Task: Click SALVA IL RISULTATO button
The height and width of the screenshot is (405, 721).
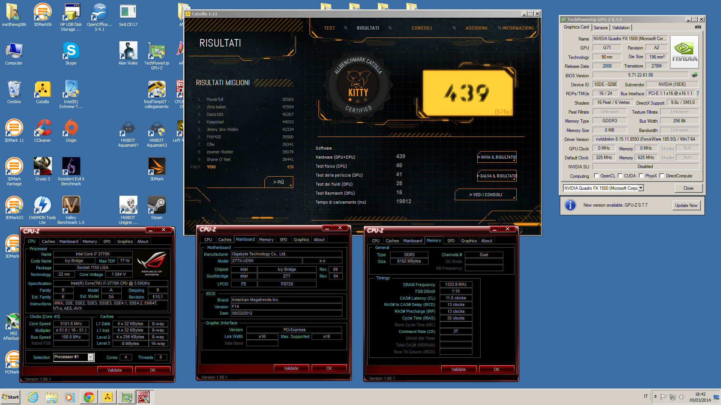Action: pos(497,176)
